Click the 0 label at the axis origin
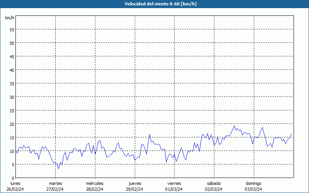The image size is (309, 193). pyautogui.click(x=13, y=178)
